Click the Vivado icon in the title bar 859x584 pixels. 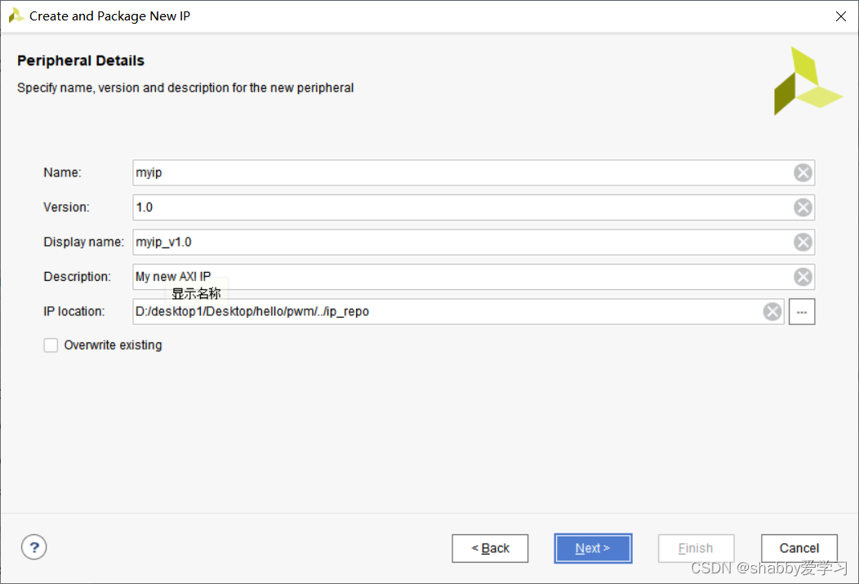[16, 16]
